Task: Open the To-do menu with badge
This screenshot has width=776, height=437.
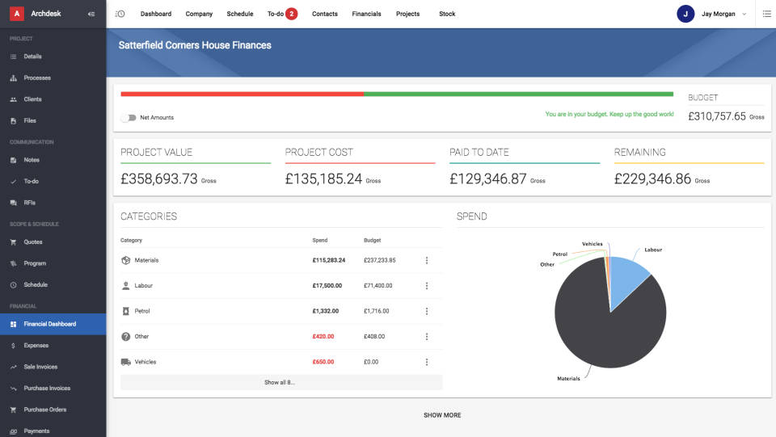Action: [282, 14]
